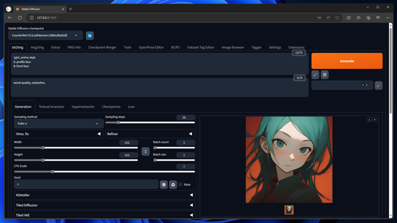Open the edit styles pencil icon

pyautogui.click(x=379, y=85)
